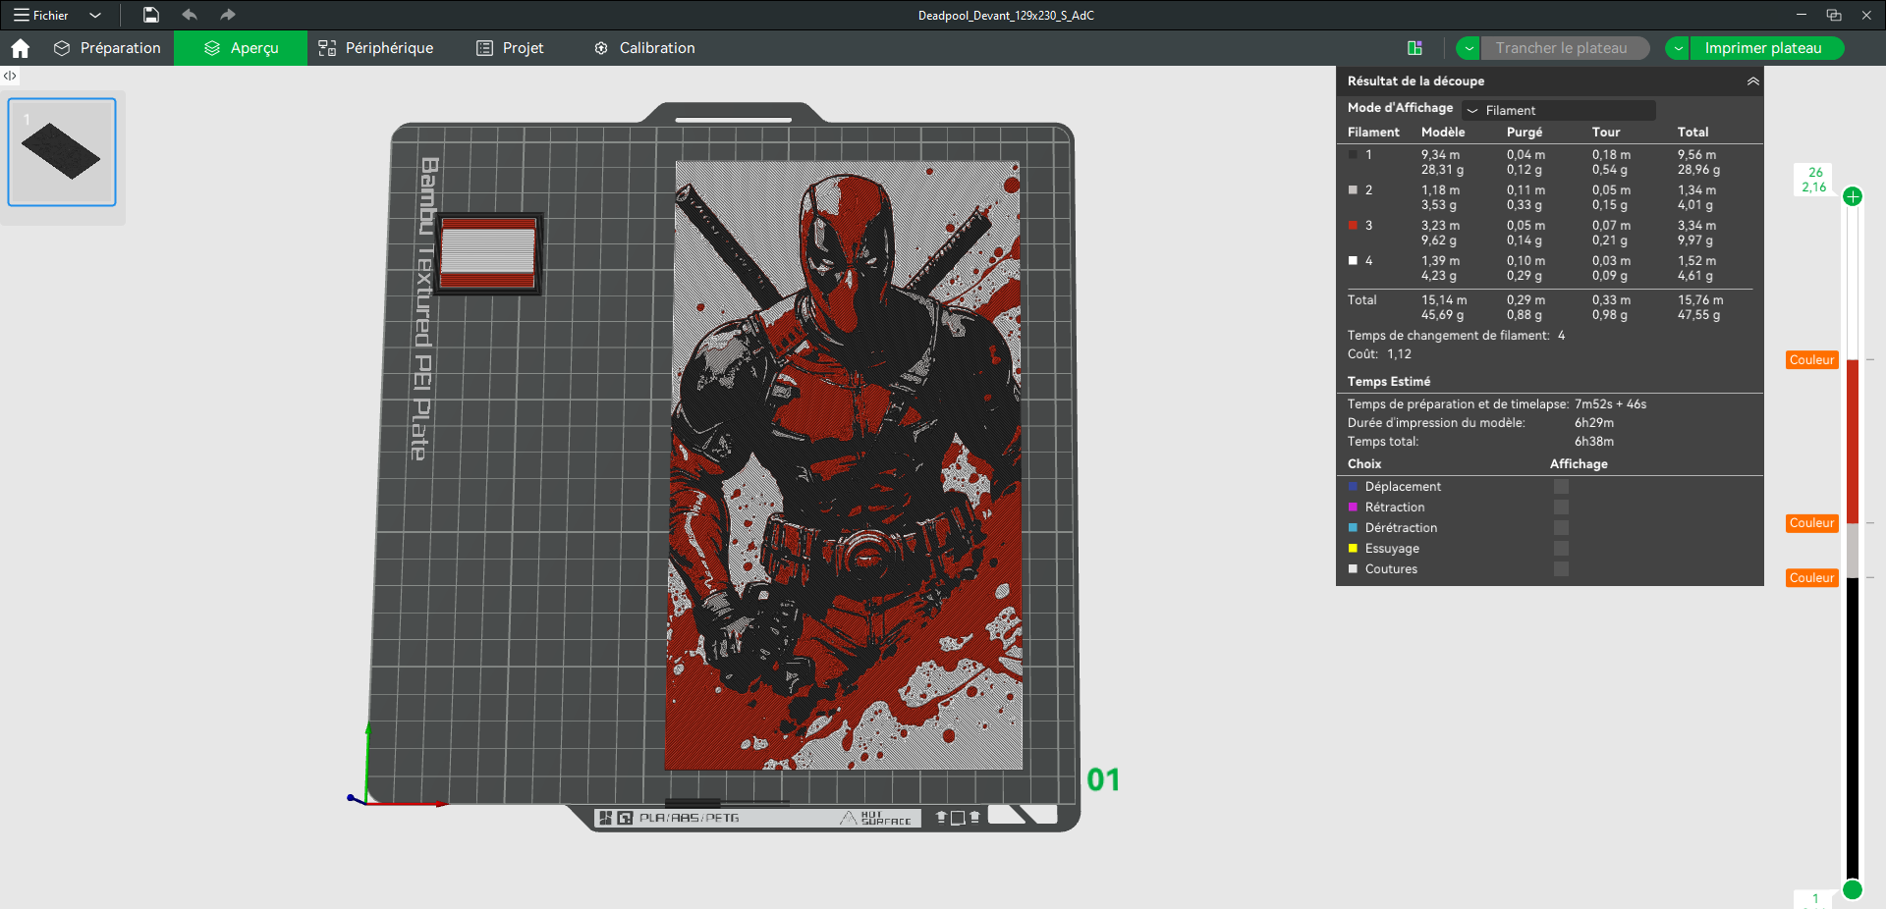
Task: Enable the Déplacement display checkbox
Action: 1561,487
